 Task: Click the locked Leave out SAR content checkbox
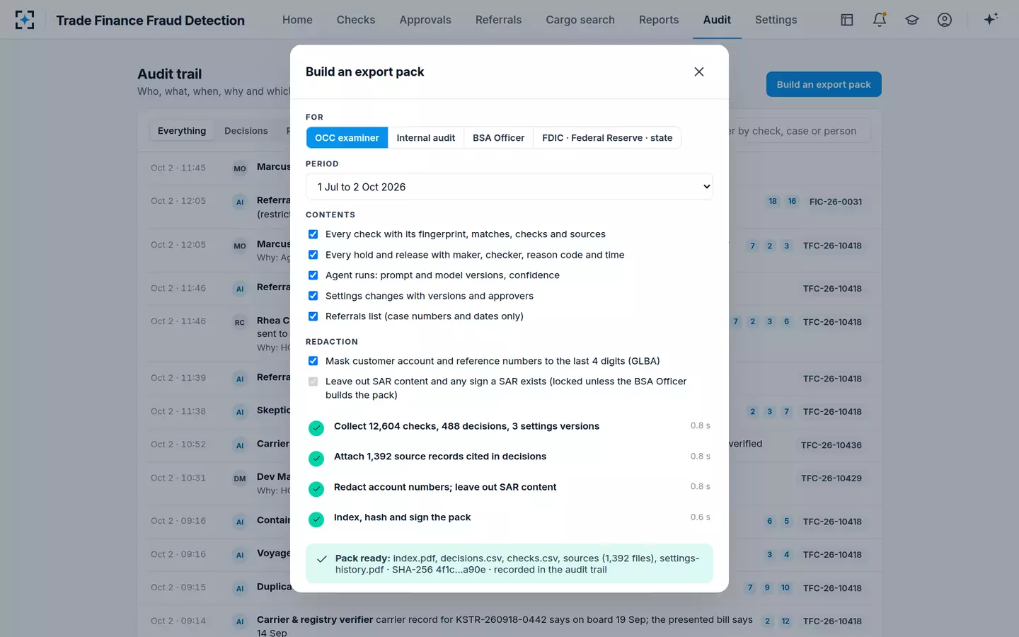point(313,381)
